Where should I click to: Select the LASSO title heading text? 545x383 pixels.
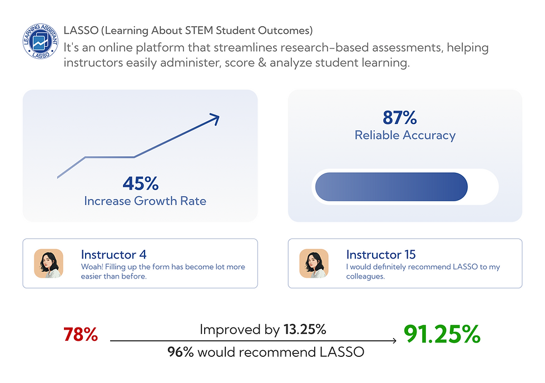tap(188, 30)
